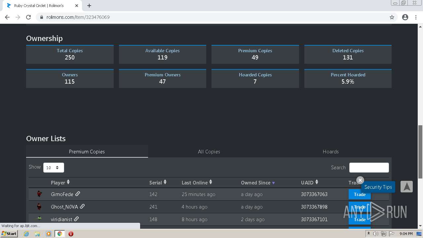Click the Premium Copies stat card
The height and width of the screenshot is (238, 423).
point(255,55)
